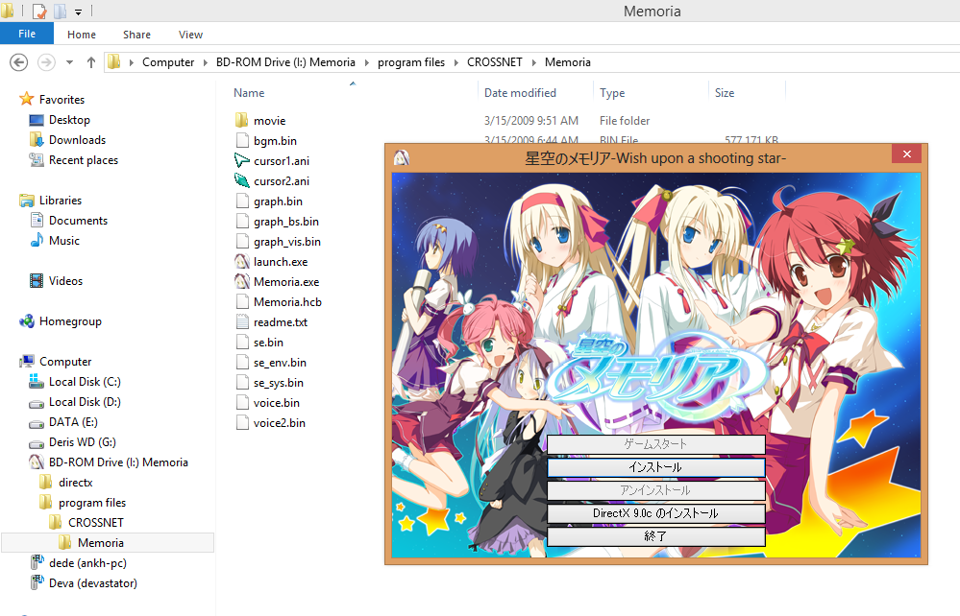
Task: Click the cursor1.ani cursor file icon
Action: [x=242, y=161]
